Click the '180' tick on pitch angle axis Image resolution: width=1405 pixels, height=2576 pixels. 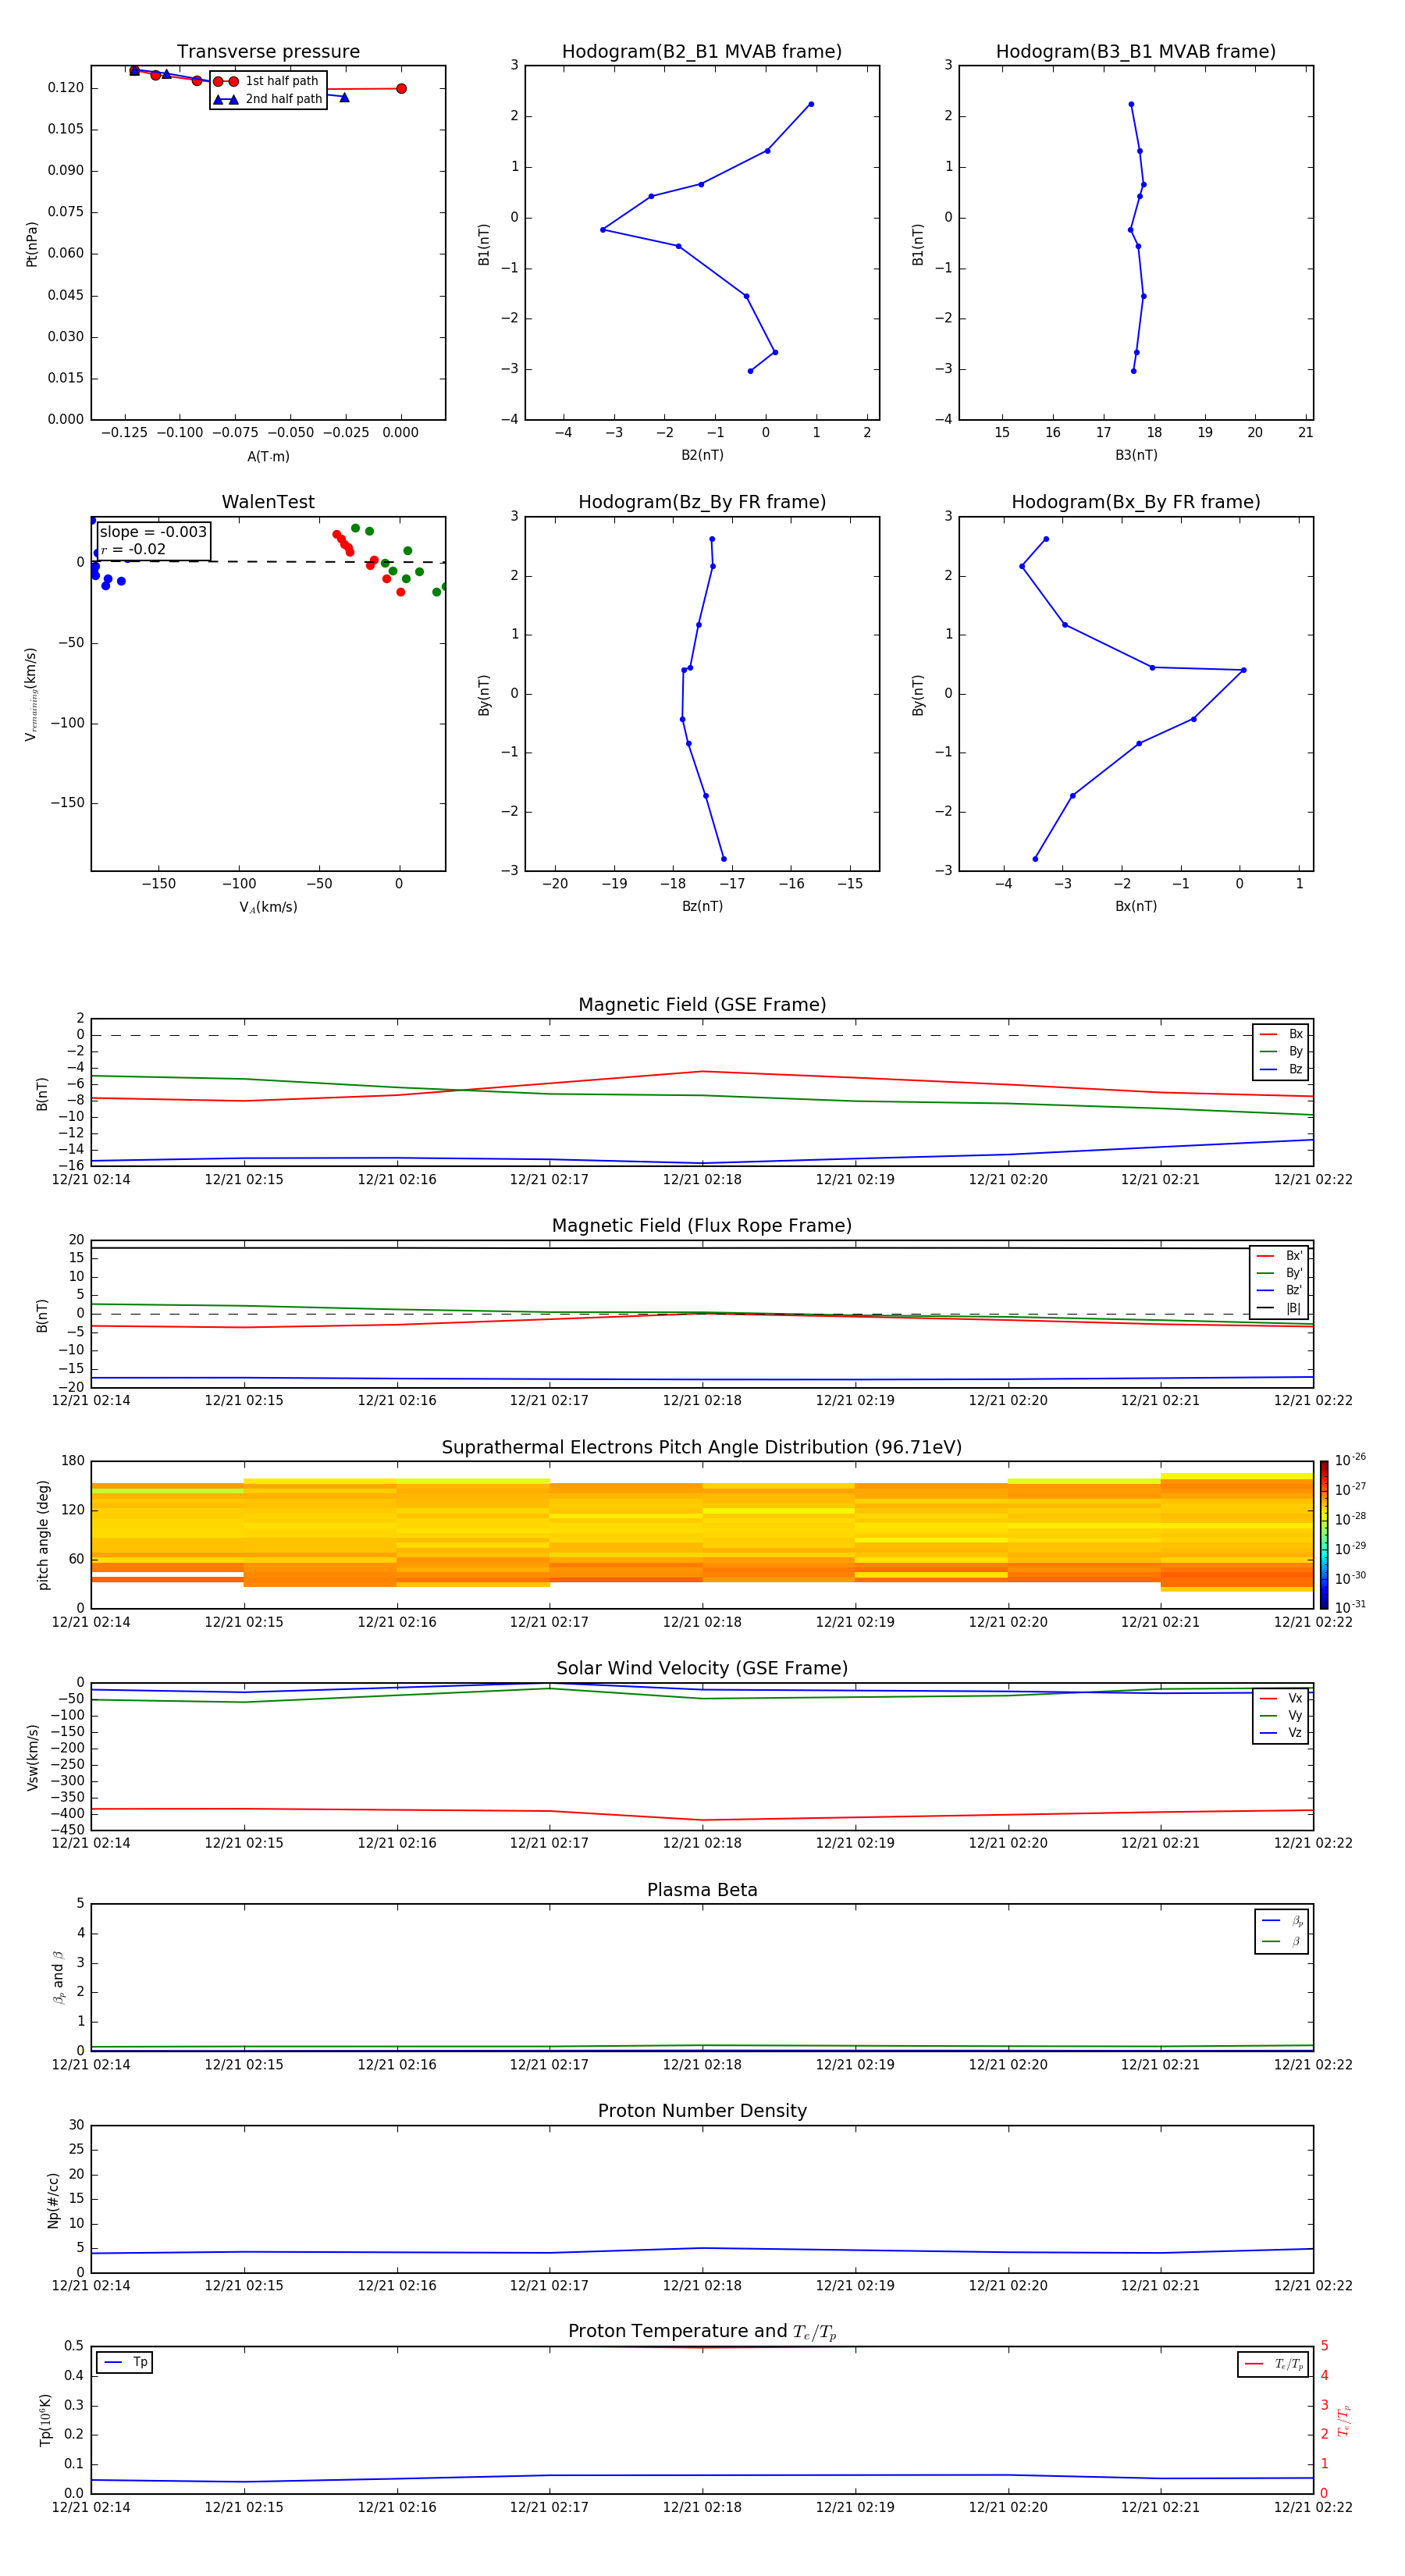(73, 1461)
